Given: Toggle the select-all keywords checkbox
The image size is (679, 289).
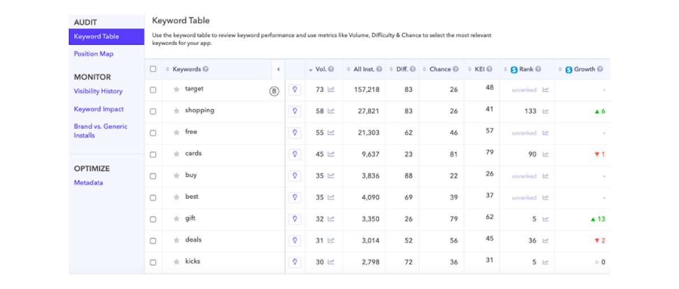Looking at the screenshot, I should (x=153, y=70).
